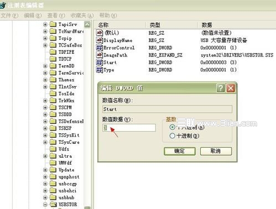Expand the TSDDD tree node

pyautogui.click(x=45, y=114)
